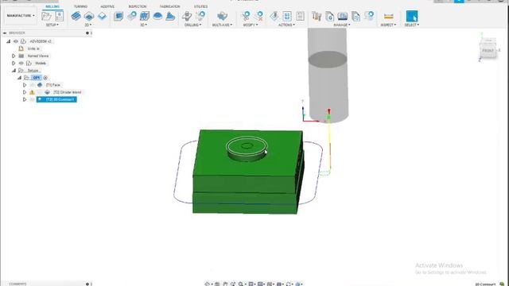Viewport: 509px width, 286px height.
Task: Select the 2D Adaptive Clearing icon
Action: [x=76, y=16]
